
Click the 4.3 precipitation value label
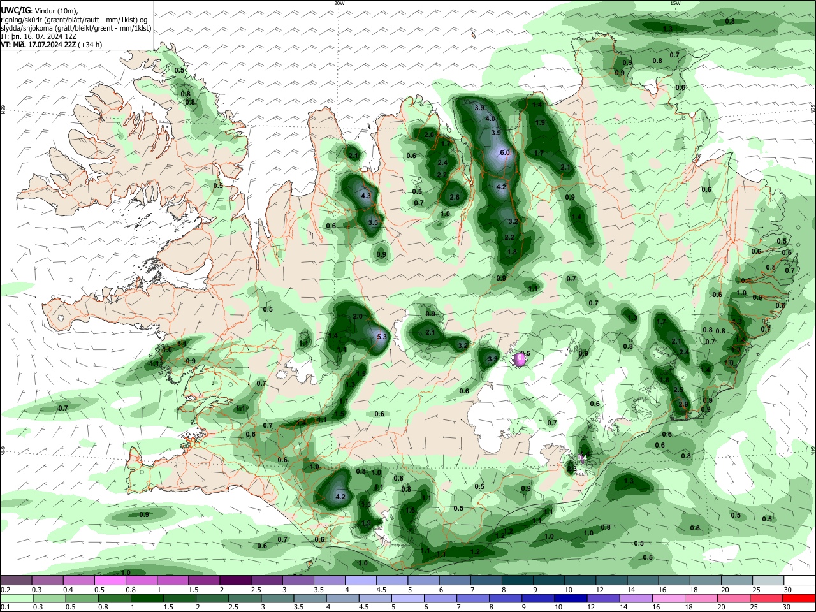pyautogui.click(x=366, y=196)
